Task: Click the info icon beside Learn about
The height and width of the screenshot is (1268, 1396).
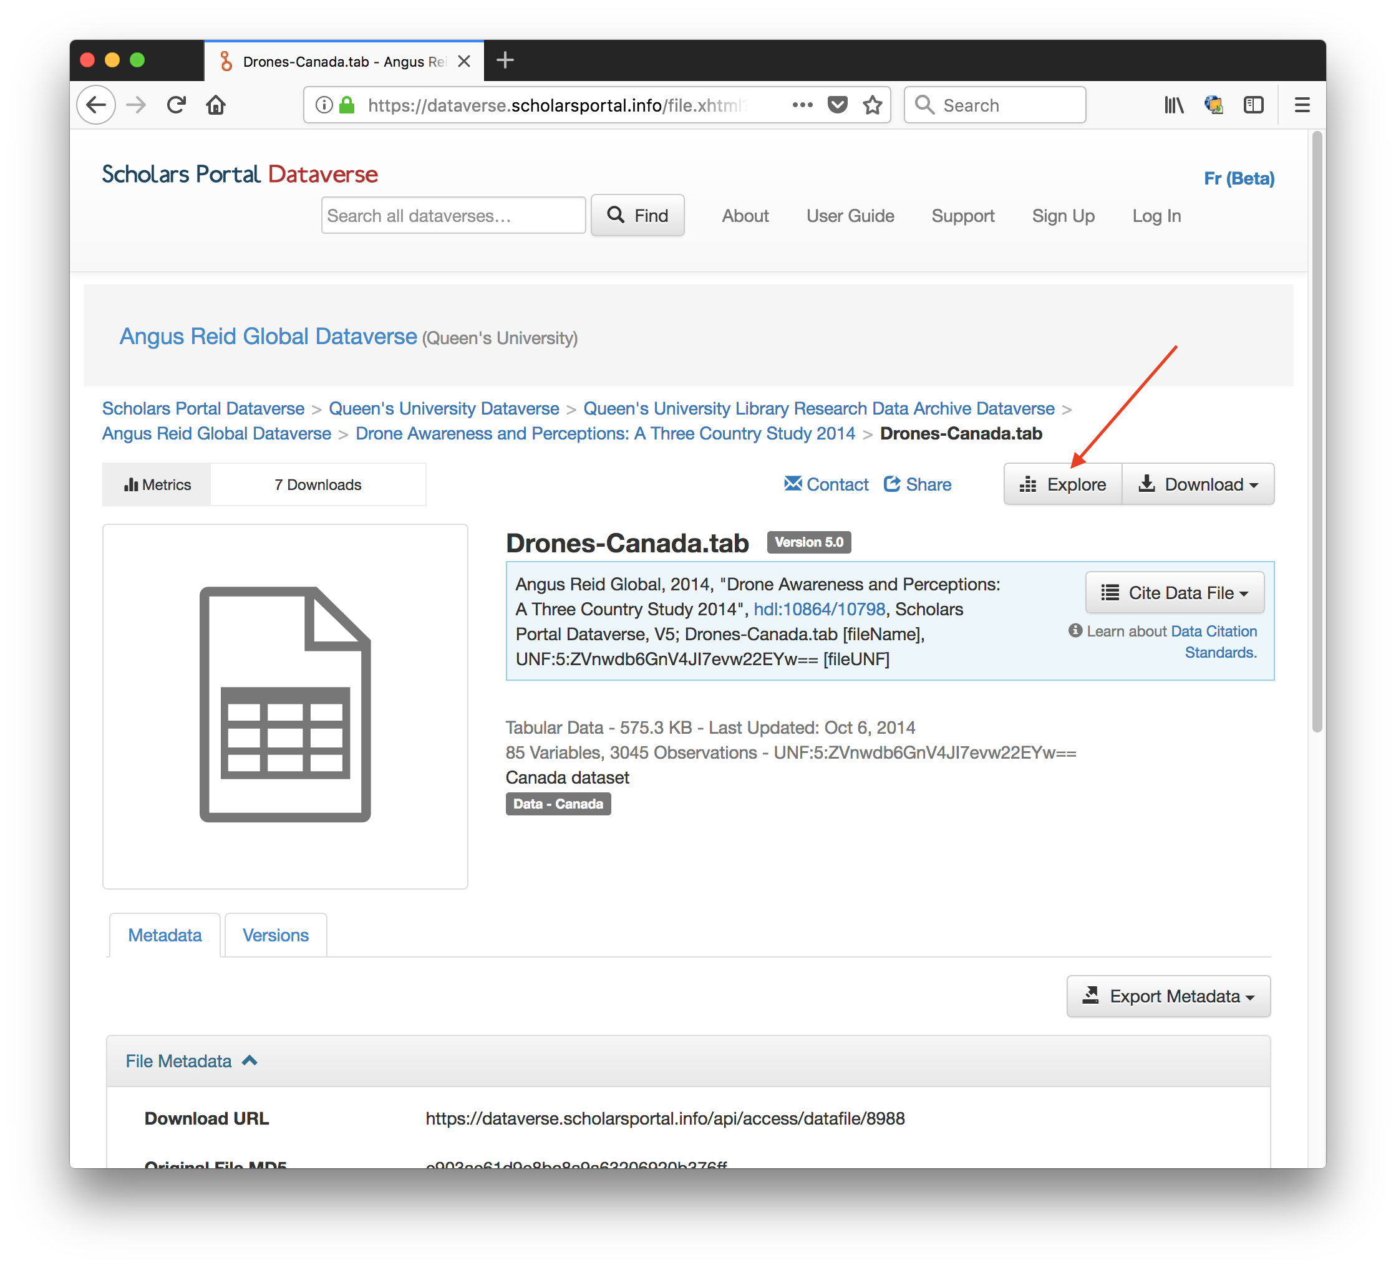Action: (x=1075, y=630)
